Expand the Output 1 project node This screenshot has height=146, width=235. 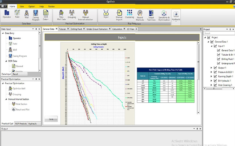(211, 68)
